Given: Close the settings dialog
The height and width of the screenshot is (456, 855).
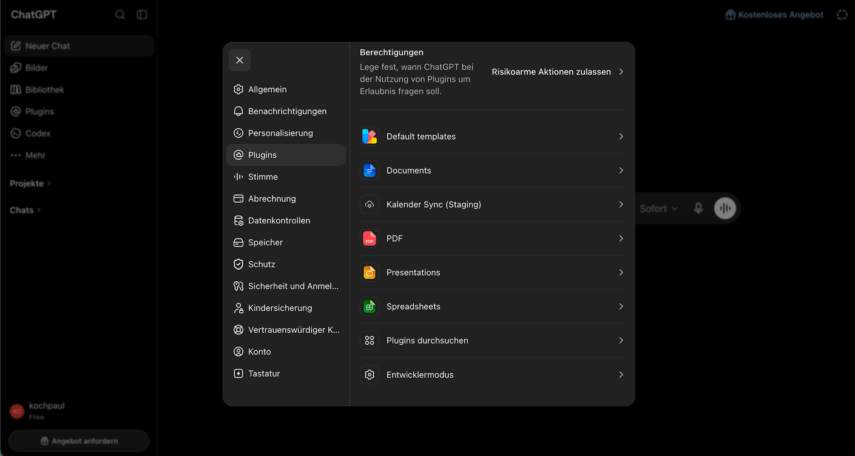Looking at the screenshot, I should (240, 60).
